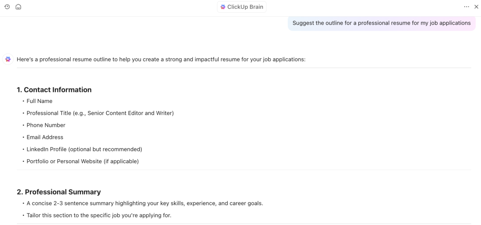481x225 pixels.
Task: Click the "Senior Content Editor and Writer" example text
Action: (131, 113)
